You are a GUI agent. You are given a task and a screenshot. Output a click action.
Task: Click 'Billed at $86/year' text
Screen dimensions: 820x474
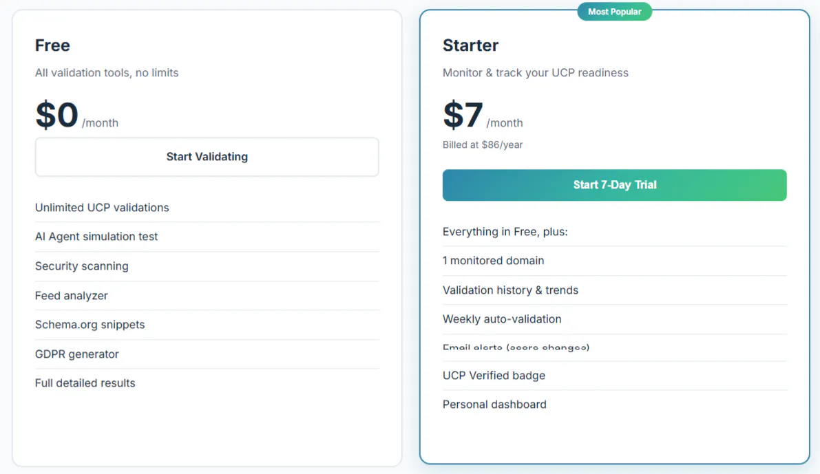[483, 144]
